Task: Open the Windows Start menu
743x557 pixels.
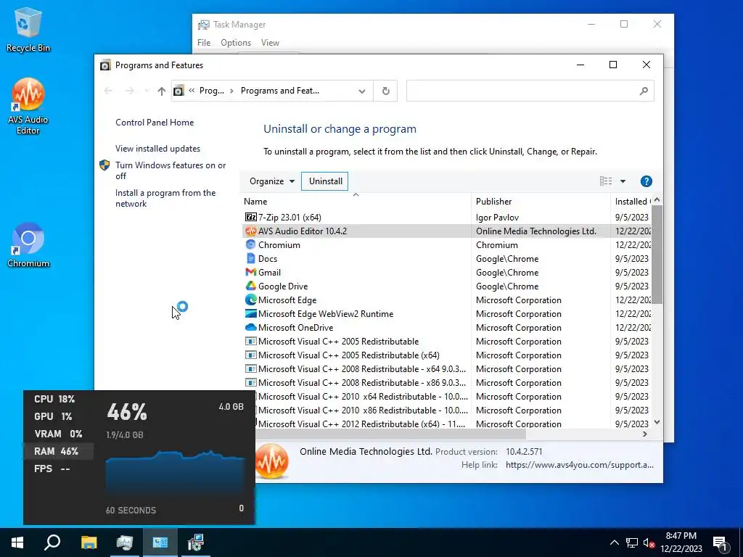Action: (17, 542)
